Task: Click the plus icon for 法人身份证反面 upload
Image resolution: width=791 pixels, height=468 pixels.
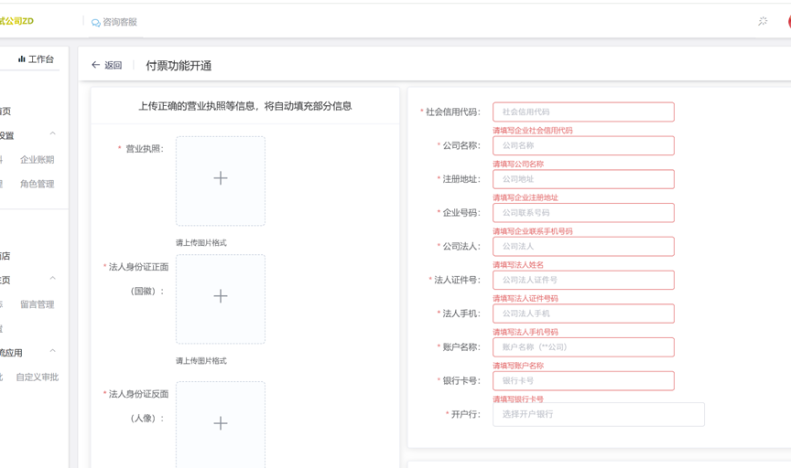Action: (x=221, y=424)
